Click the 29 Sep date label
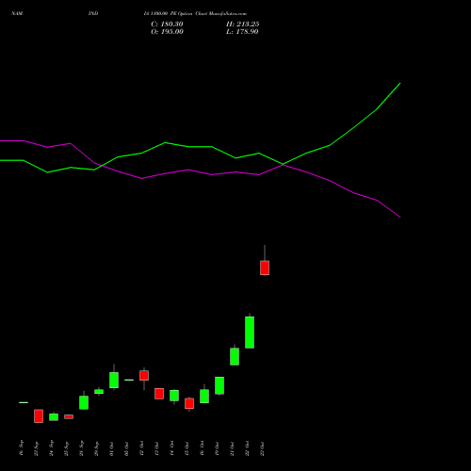 pos(97,448)
